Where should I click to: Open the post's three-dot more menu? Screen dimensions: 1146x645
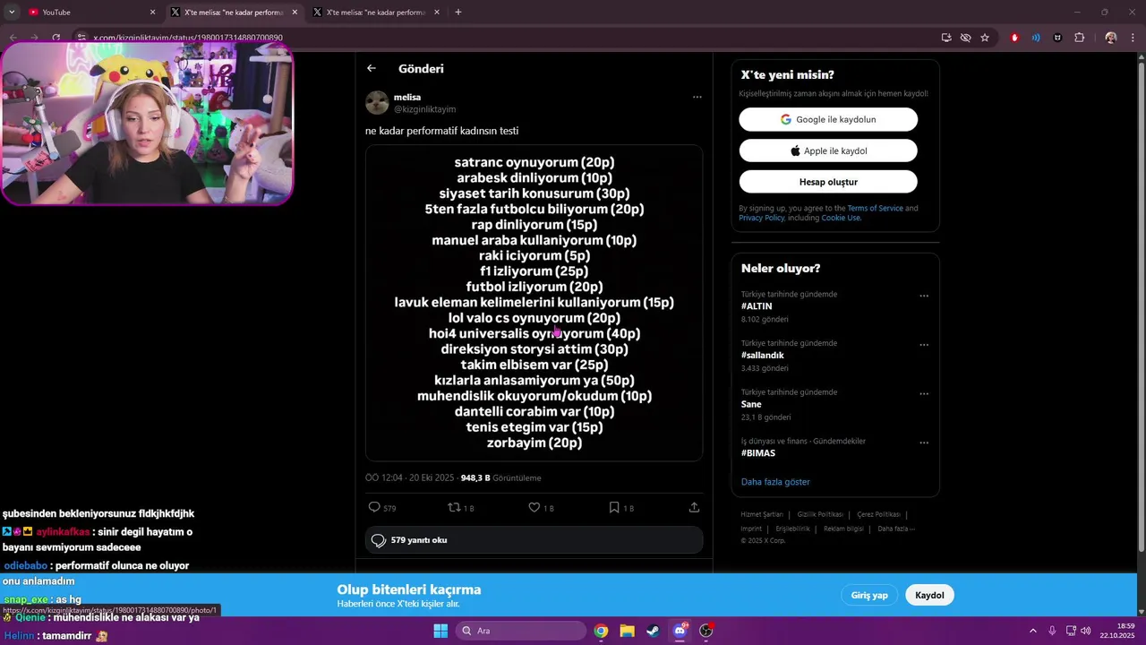click(x=697, y=97)
